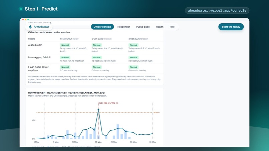This screenshot has height=151, width=269.
Task: Click '7-day mean 18.4 °C, wind 9 km/h' text
Action: coord(107,50)
